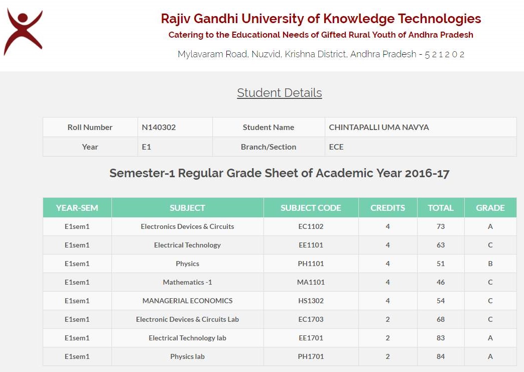This screenshot has width=524, height=372.
Task: Click student name CHINTAPALLI UMA NAVYA
Action: pyautogui.click(x=379, y=128)
